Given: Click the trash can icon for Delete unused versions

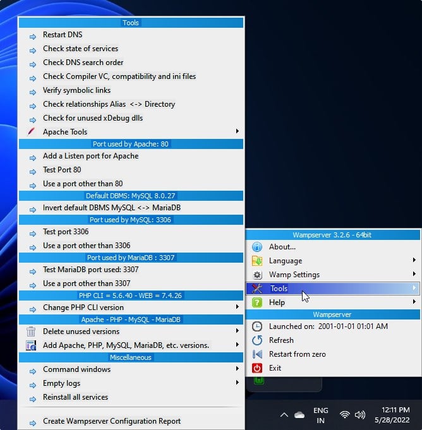Looking at the screenshot, I should click(31, 331).
